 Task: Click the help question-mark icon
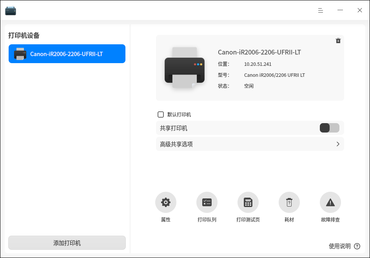click(357, 246)
